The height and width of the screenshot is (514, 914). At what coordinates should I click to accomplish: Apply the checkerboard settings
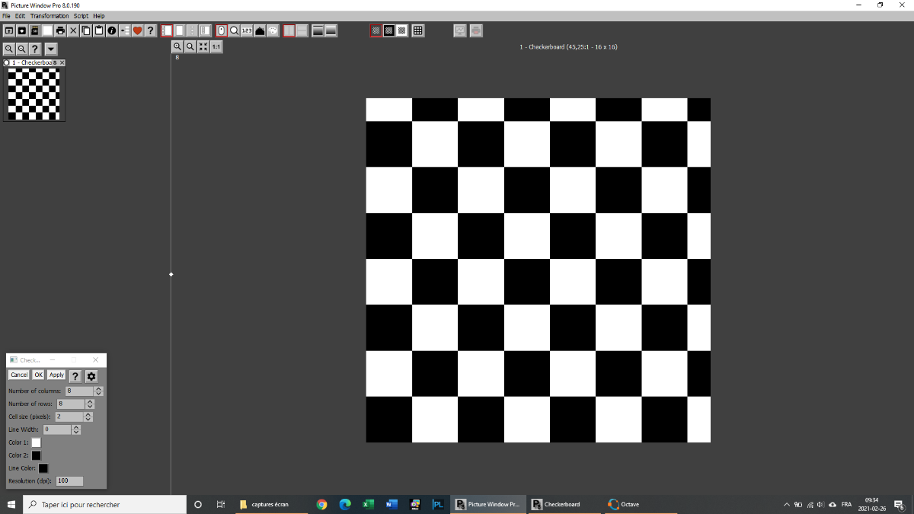[x=56, y=375]
